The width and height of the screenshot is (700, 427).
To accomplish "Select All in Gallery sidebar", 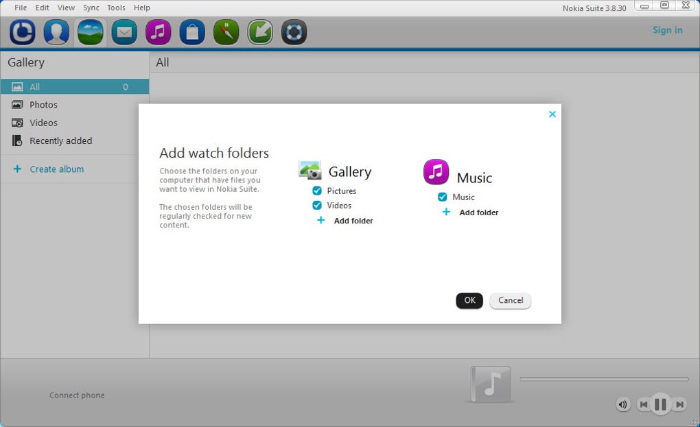I will (75, 86).
